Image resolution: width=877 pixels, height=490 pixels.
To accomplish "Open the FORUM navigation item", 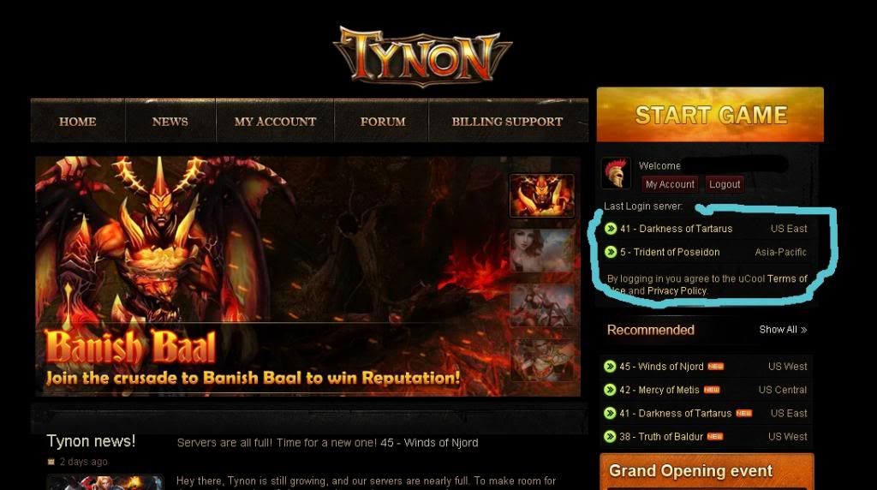I will (x=383, y=122).
